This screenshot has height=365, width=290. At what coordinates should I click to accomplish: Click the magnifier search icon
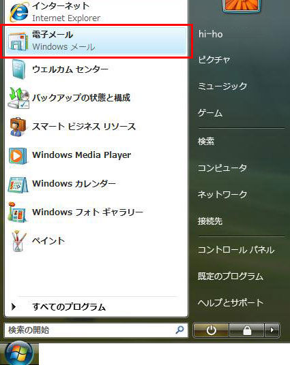pyautogui.click(x=179, y=330)
